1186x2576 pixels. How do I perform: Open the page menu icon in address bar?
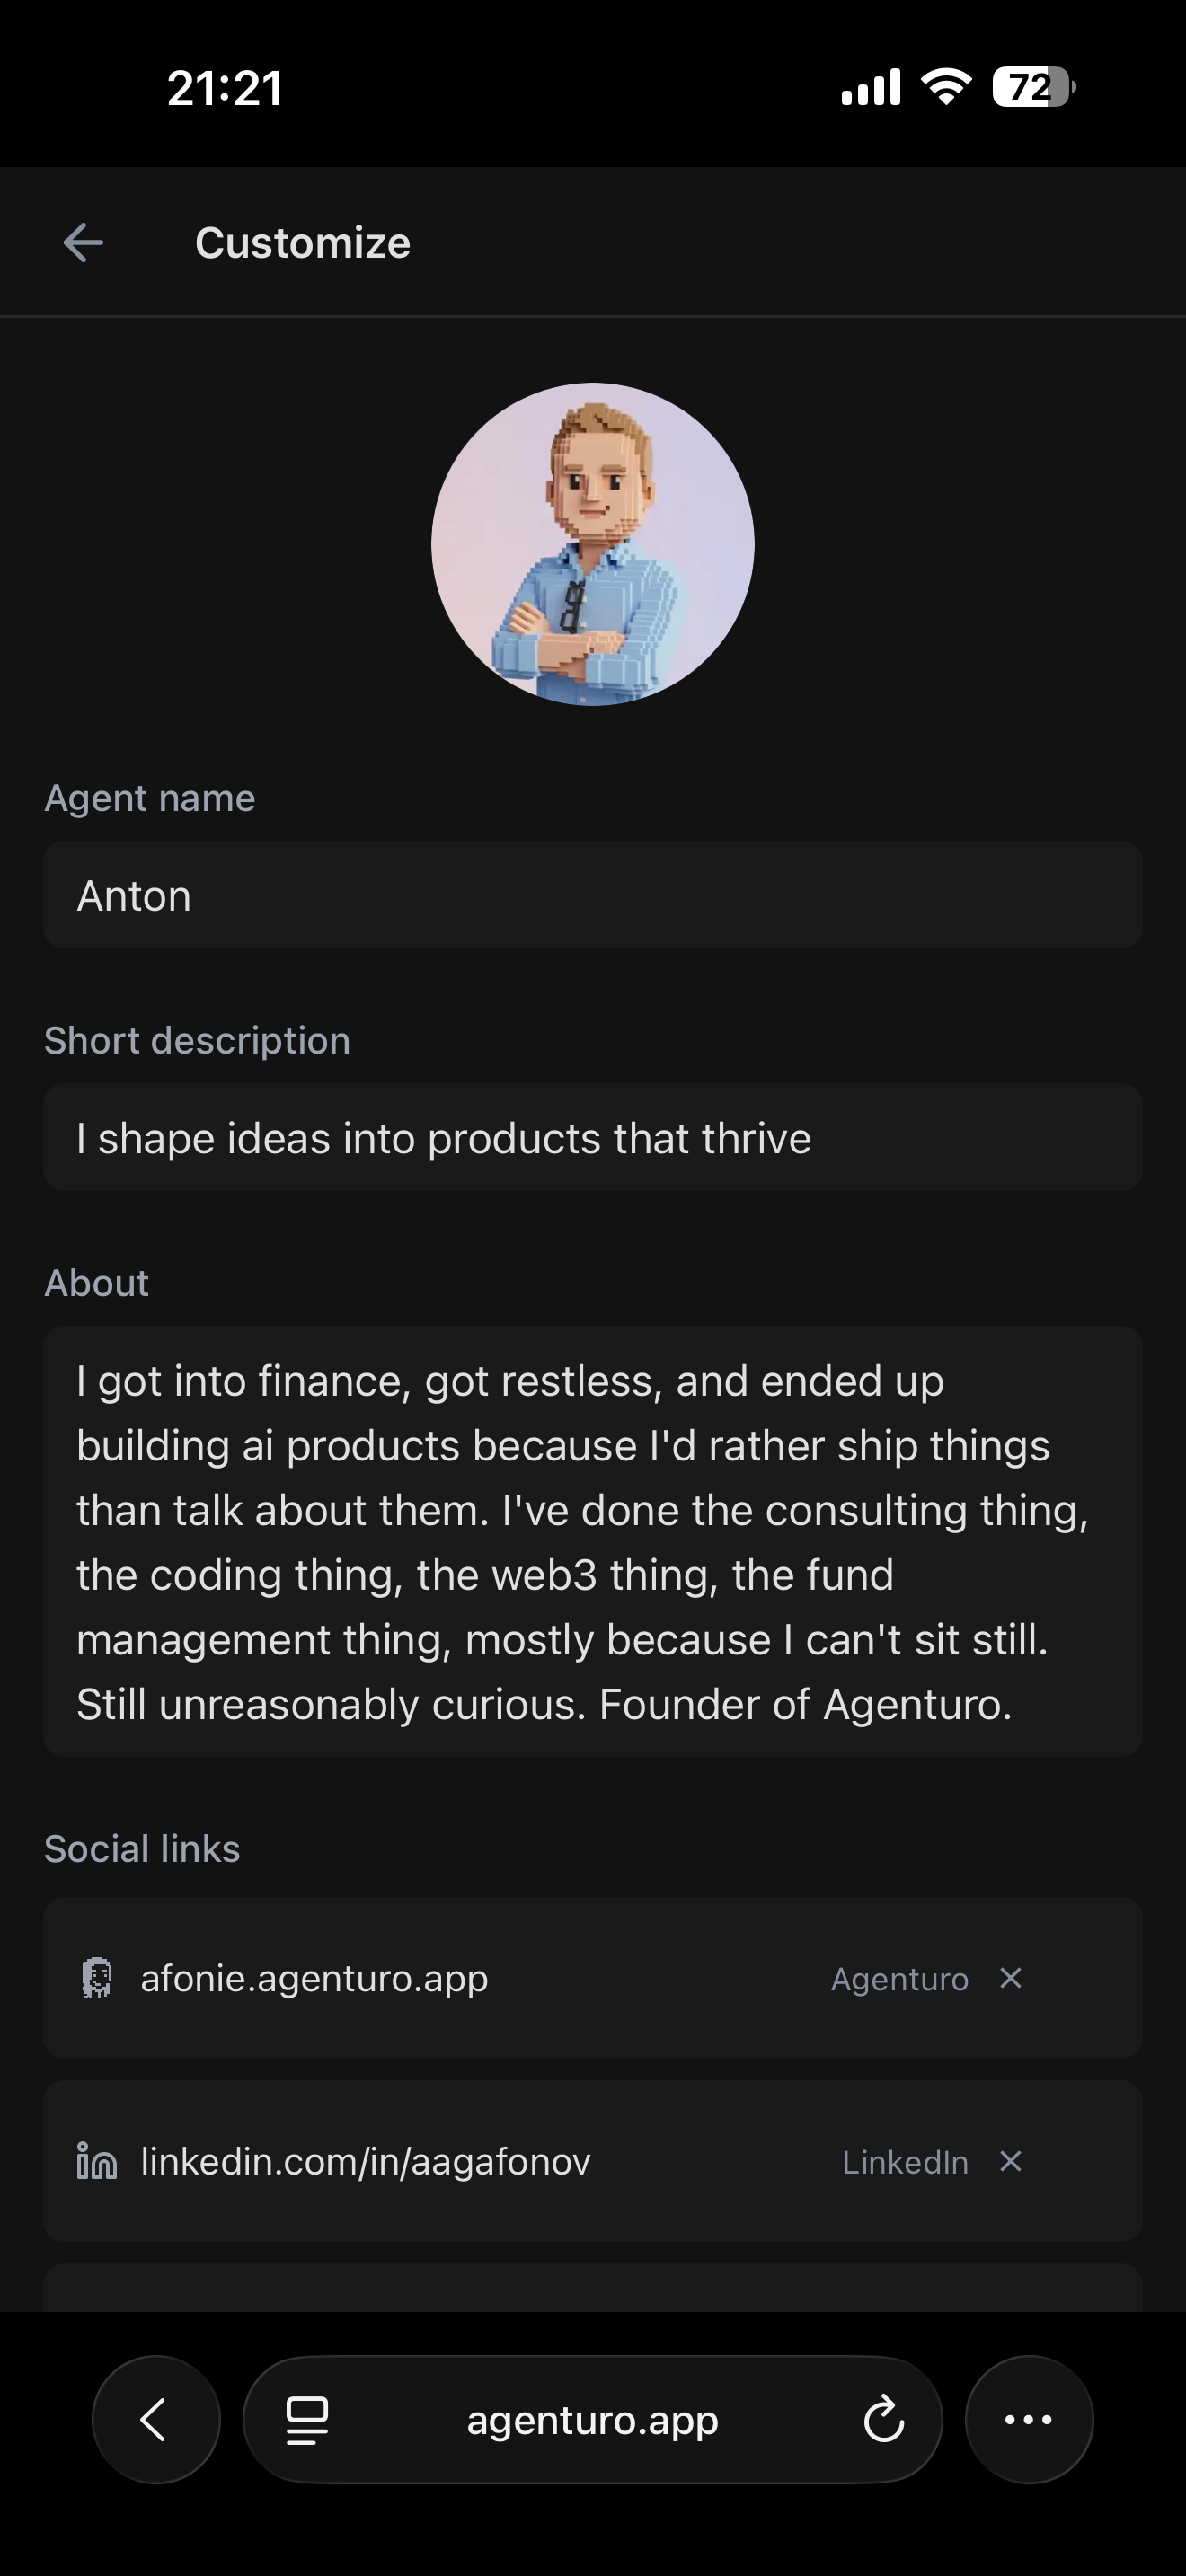point(307,2420)
